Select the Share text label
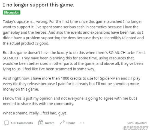This screenshot has height=131, width=150. [71, 123]
